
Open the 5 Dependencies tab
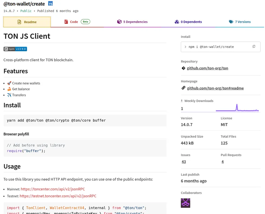(x=132, y=22)
